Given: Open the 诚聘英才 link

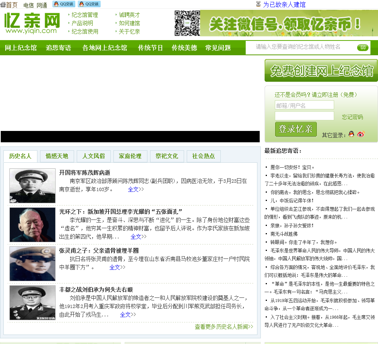Looking at the screenshot, I should coord(129,15).
